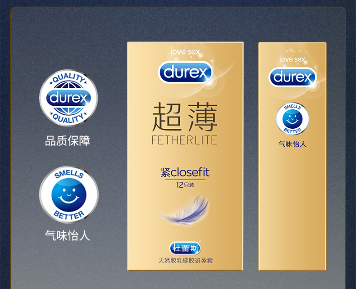Click the purple feather illustration
The width and height of the screenshot is (356, 289).
[184, 210]
